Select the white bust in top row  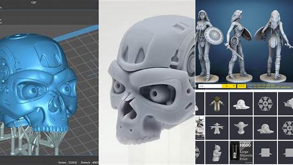point(241,104)
